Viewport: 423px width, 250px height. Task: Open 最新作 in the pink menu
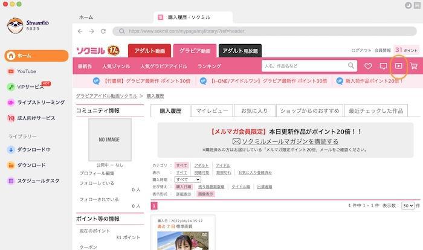tap(85, 66)
